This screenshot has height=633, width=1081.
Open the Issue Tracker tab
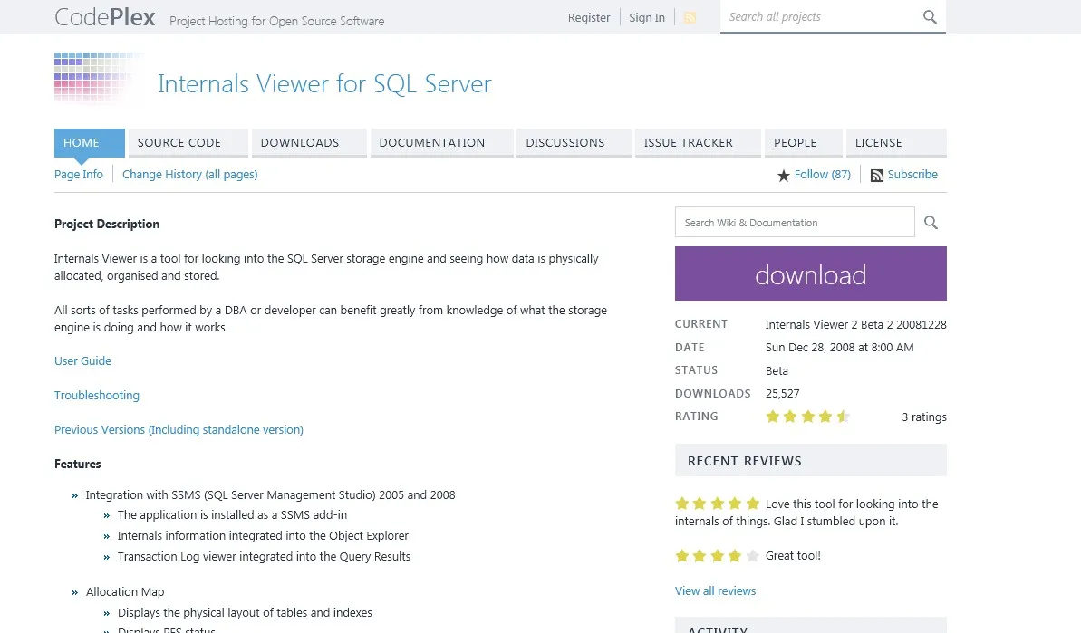[x=696, y=143]
